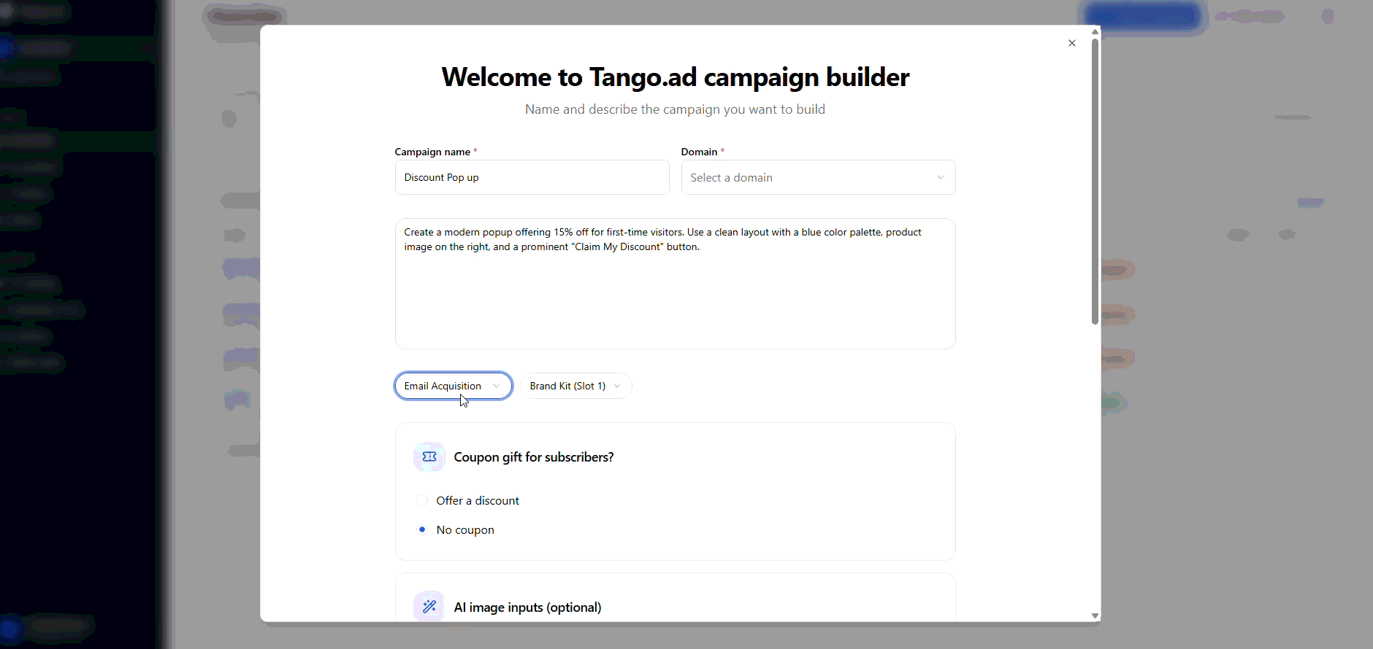Click the Coupon gift for subscribers heading
This screenshot has width=1373, height=649.
534,457
